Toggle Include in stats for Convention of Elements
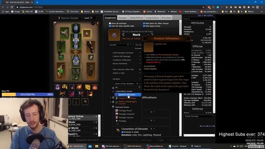The image size is (265, 149). (123, 132)
